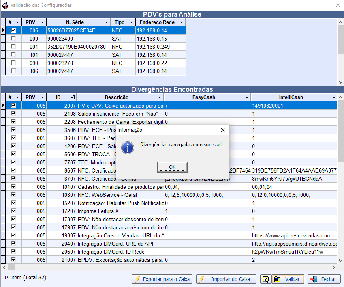
Task: Open the Endereço Rede column dropdown
Action: 182,22
